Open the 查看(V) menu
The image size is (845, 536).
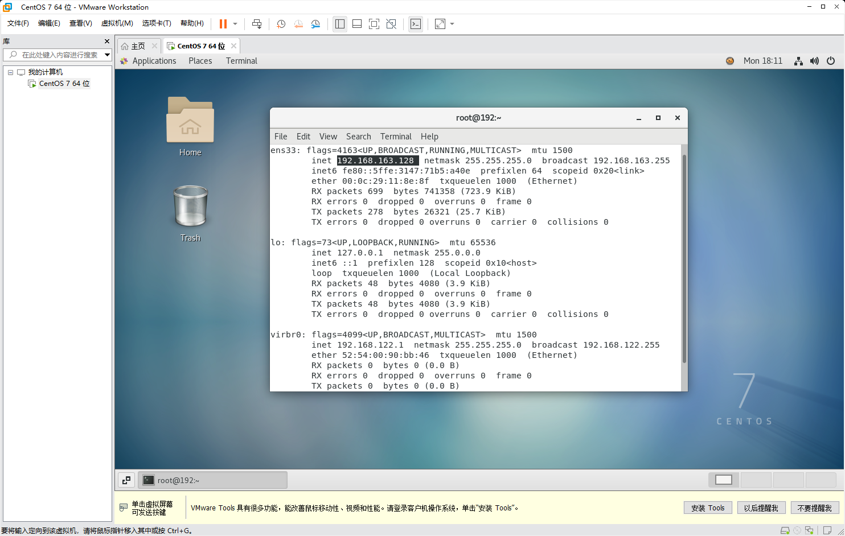coord(81,23)
